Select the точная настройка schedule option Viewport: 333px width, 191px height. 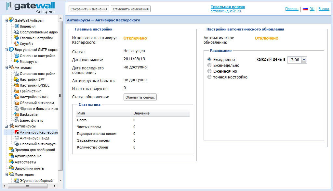tap(209, 77)
